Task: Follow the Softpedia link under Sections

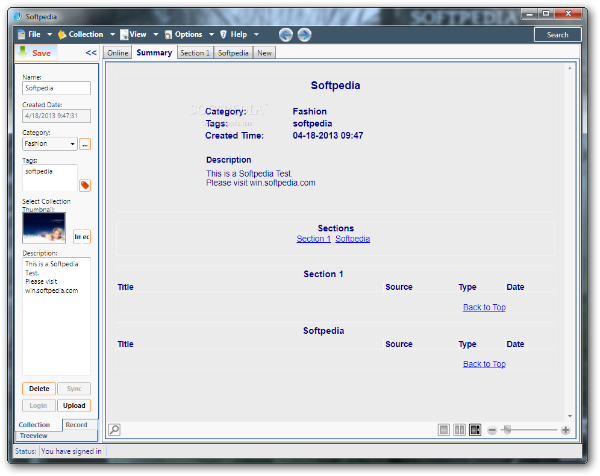Action: coord(352,239)
